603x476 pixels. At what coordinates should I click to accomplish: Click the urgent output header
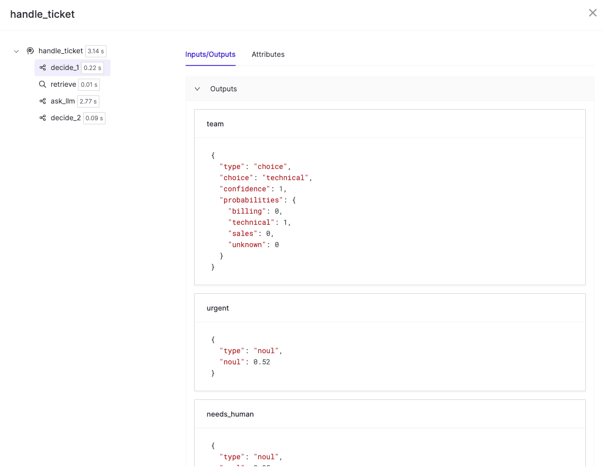(390, 308)
